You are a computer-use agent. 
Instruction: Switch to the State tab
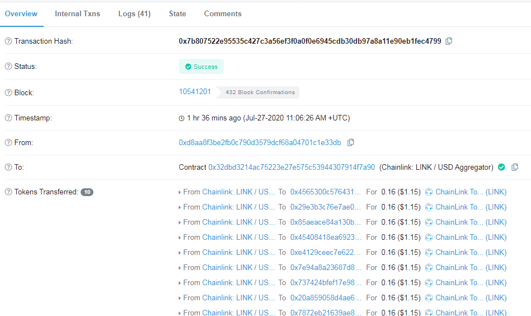177,14
